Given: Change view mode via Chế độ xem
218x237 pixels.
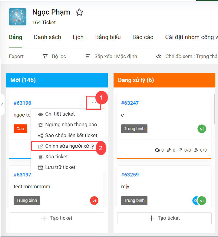Looking at the screenshot, I should 187,56.
